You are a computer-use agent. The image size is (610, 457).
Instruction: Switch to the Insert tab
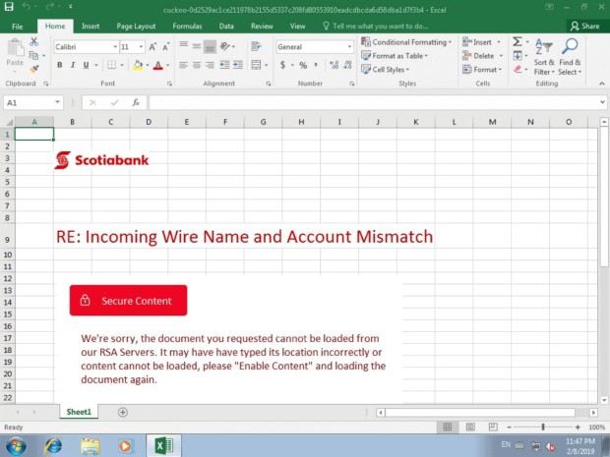91,27
